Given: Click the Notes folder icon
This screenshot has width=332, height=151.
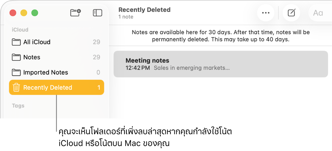Looking at the screenshot, I should tap(16, 57).
